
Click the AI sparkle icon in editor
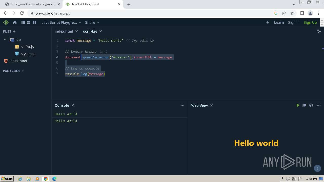point(319,31)
